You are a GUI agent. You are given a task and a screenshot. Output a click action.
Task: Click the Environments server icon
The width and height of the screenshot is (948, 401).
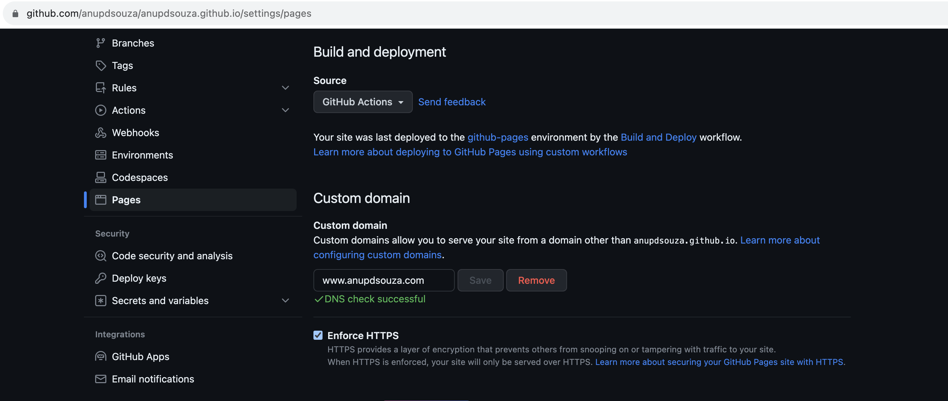tap(100, 155)
